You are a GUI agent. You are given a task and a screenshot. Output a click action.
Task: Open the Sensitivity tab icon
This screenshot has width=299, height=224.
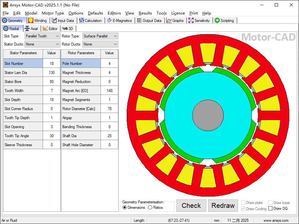click(191, 20)
